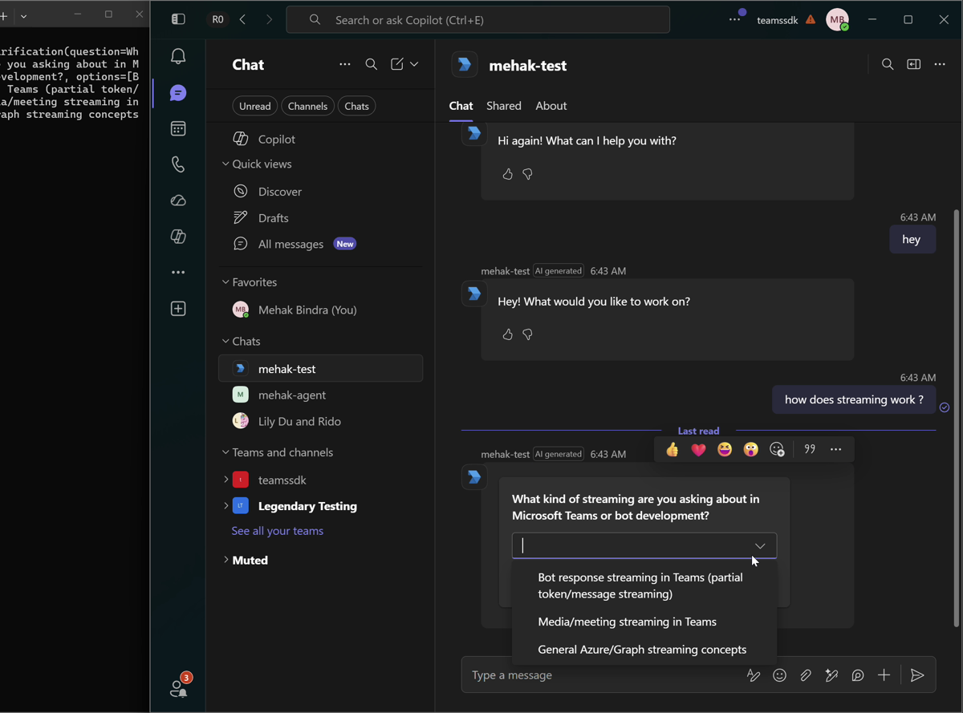This screenshot has width=963, height=713.
Task: Choose Media/meeting streaming in Teams option
Action: tap(644, 622)
